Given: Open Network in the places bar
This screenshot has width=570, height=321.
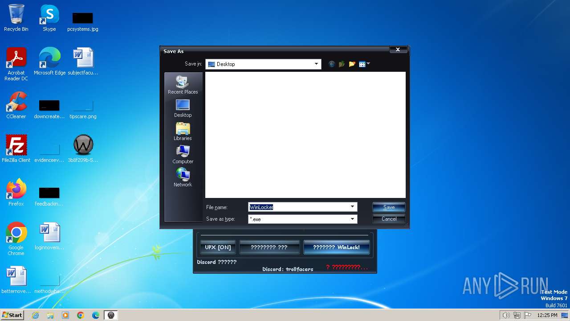Looking at the screenshot, I should [x=183, y=177].
